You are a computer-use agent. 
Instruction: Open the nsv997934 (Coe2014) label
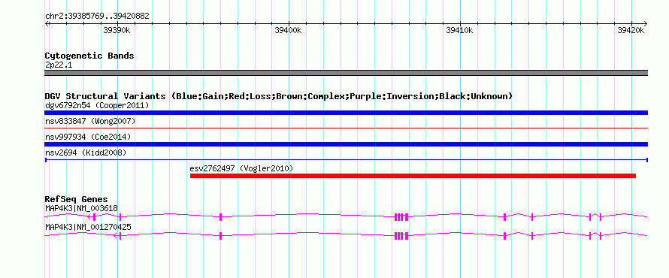pyautogui.click(x=88, y=137)
